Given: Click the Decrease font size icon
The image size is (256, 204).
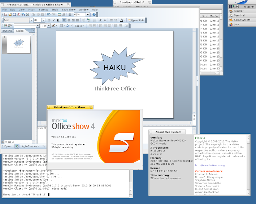Looking at the screenshot, I should (x=105, y=20).
